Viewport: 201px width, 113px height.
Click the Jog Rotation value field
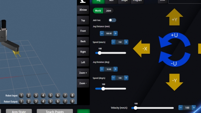[109, 69]
